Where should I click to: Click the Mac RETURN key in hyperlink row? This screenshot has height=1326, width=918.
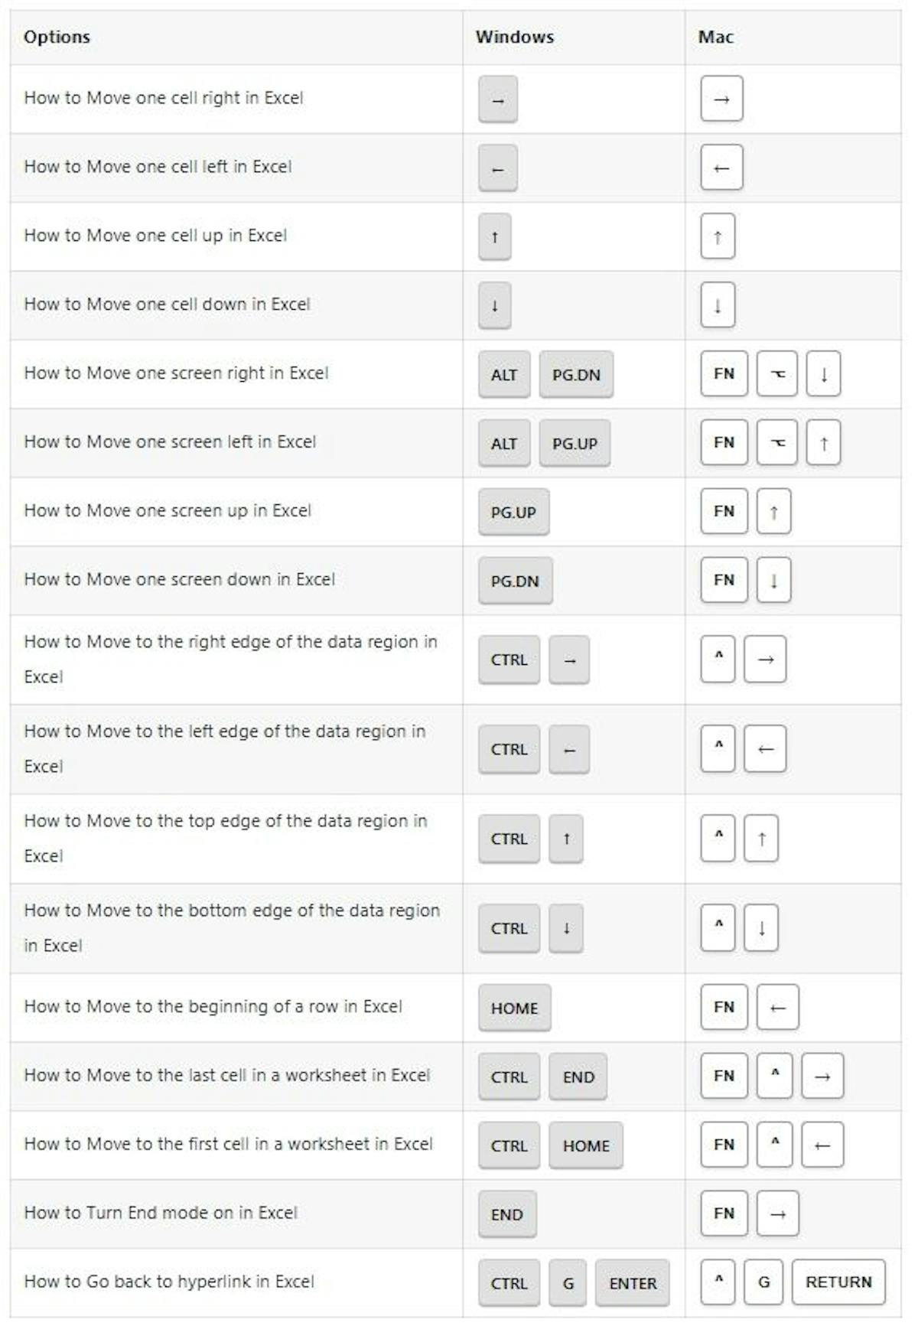[838, 1282]
